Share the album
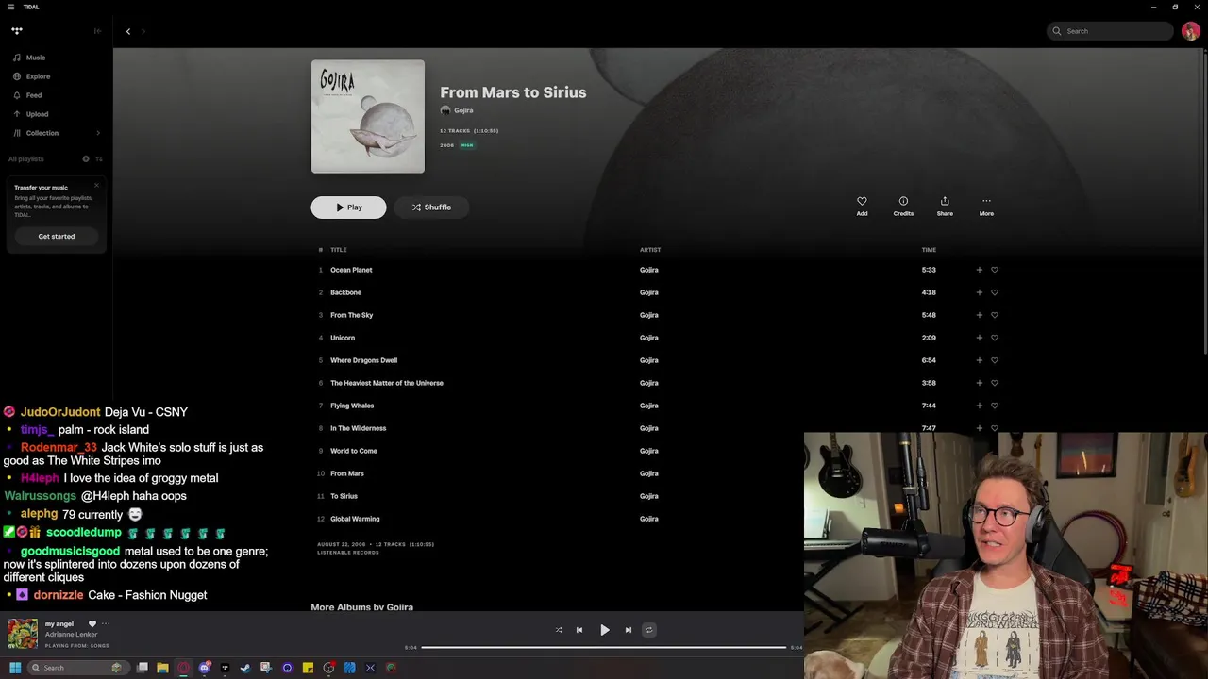The width and height of the screenshot is (1208, 679). (945, 206)
